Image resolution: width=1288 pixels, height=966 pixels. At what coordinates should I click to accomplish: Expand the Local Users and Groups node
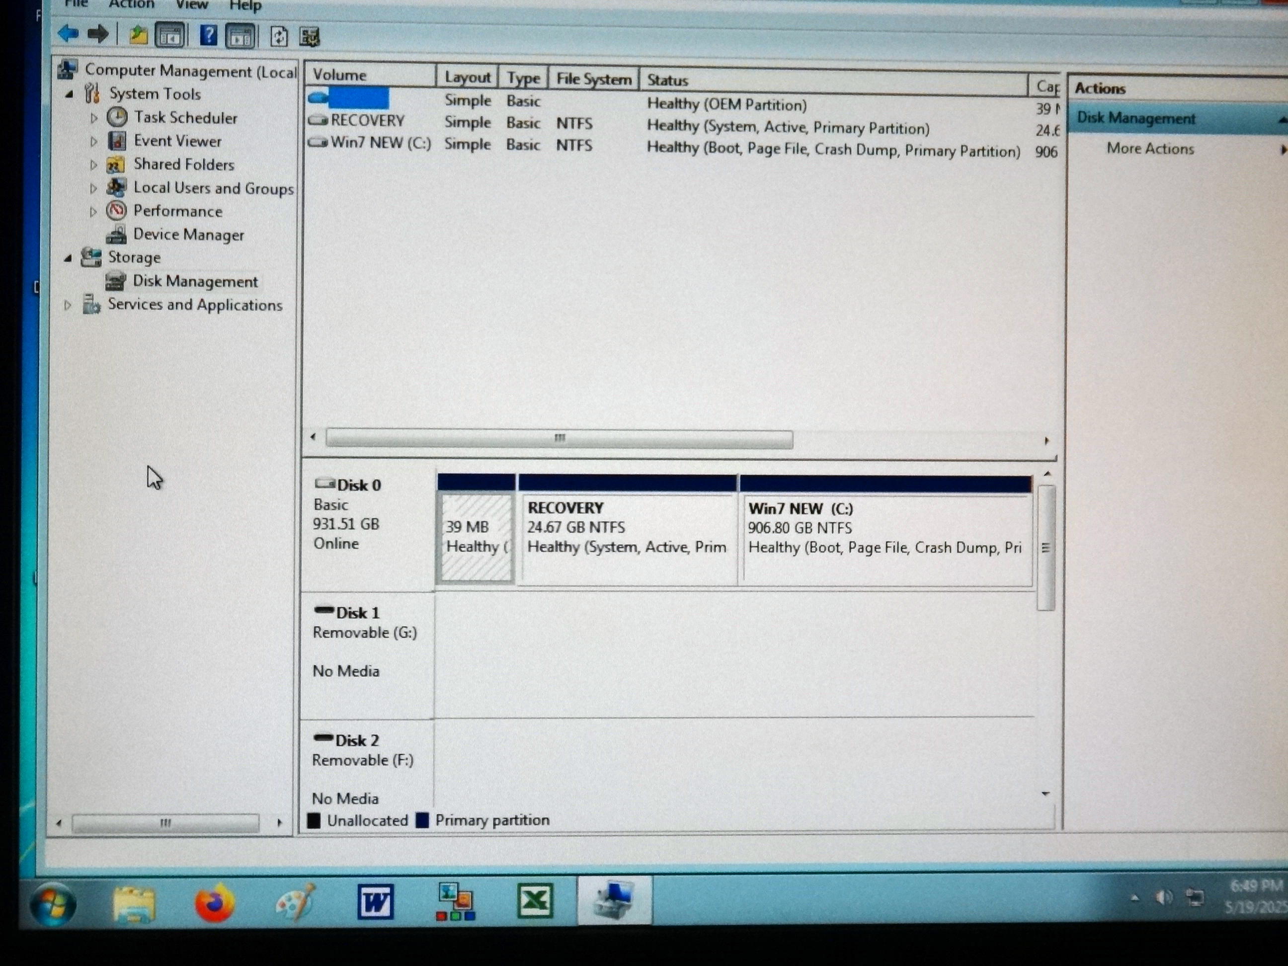93,188
